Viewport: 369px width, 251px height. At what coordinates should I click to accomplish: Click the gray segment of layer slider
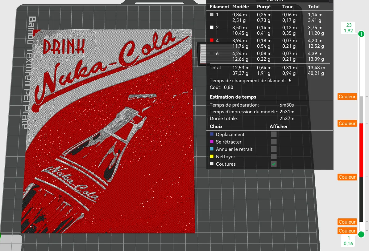[361, 110]
